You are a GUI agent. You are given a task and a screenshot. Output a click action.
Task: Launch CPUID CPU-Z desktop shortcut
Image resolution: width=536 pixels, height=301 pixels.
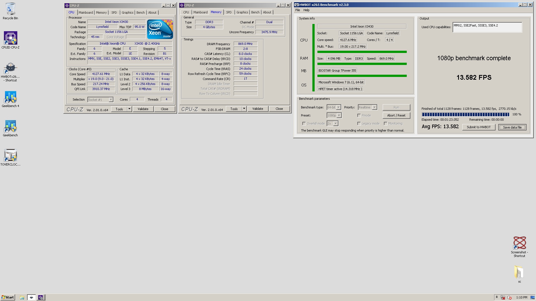[10, 40]
